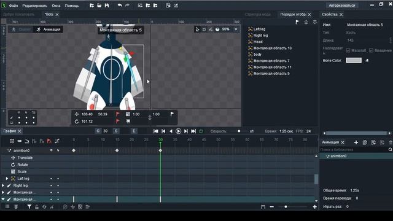Zoom out timeline with minus button
Screen dimensions: 393x221
[x=271, y=207]
